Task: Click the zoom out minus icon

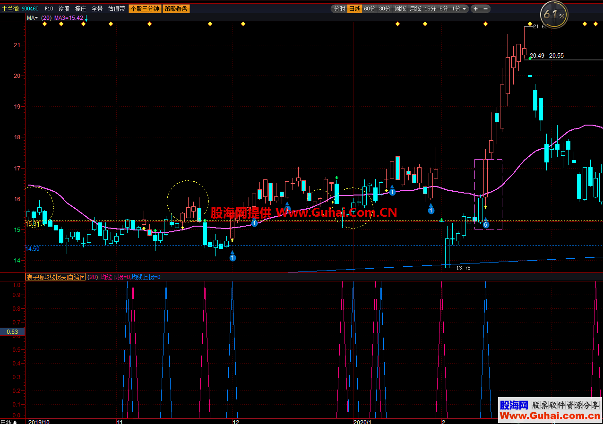Action: 486,8
